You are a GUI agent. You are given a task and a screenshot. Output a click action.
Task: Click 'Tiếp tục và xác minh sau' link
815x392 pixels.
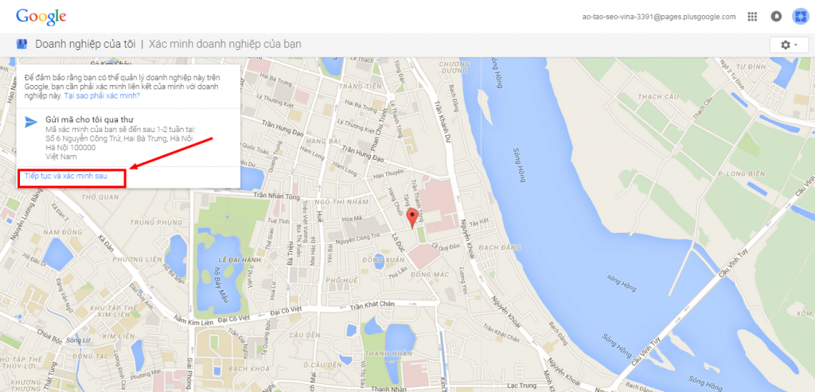pos(66,176)
